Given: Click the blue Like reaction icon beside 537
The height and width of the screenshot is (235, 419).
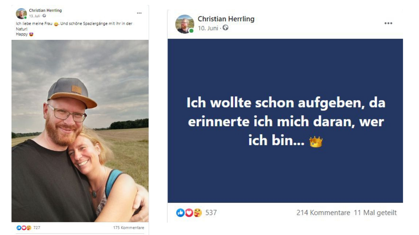Looking at the screenshot, I should 180,212.
